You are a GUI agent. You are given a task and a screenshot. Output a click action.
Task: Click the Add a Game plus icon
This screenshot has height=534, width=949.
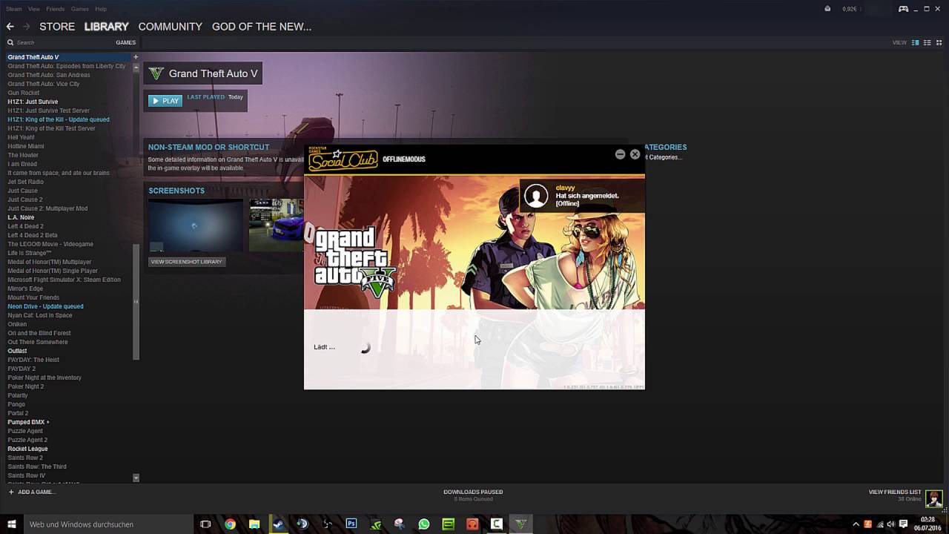point(11,492)
